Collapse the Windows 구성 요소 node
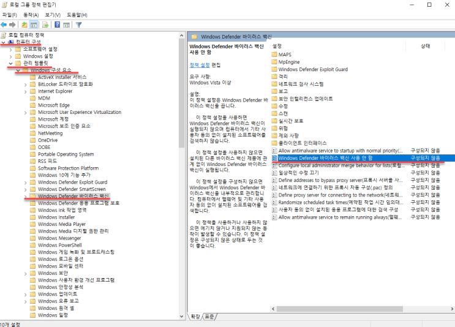This screenshot has height=327, width=455. (x=18, y=70)
